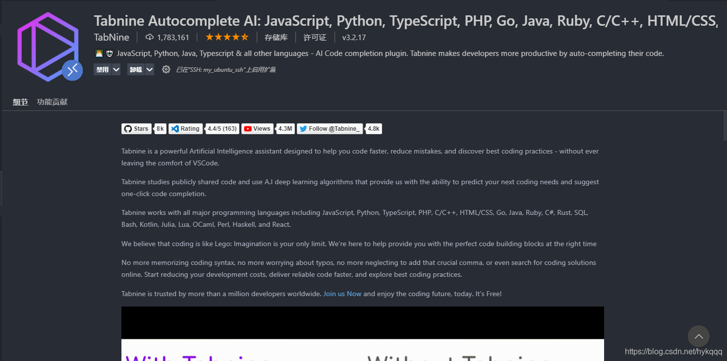Image resolution: width=727 pixels, height=361 pixels.
Task: Click the YouTube Views badge
Action: click(x=257, y=129)
